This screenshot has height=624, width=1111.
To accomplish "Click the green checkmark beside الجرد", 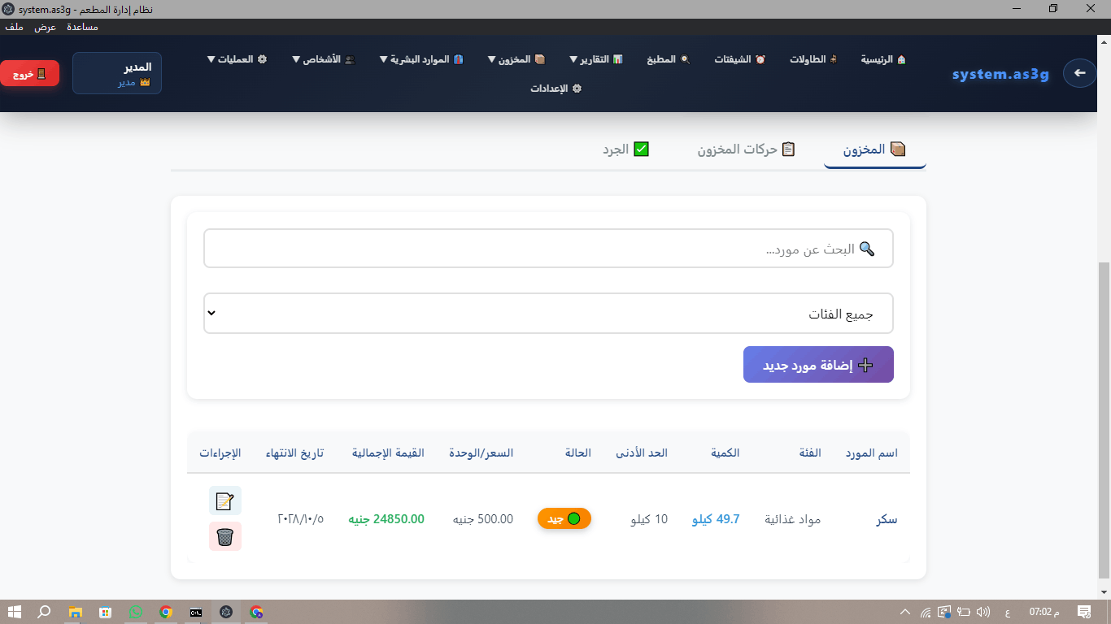I will (643, 149).
